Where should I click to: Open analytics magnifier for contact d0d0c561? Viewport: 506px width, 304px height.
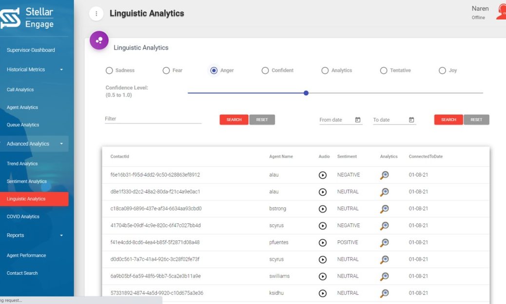(x=384, y=260)
